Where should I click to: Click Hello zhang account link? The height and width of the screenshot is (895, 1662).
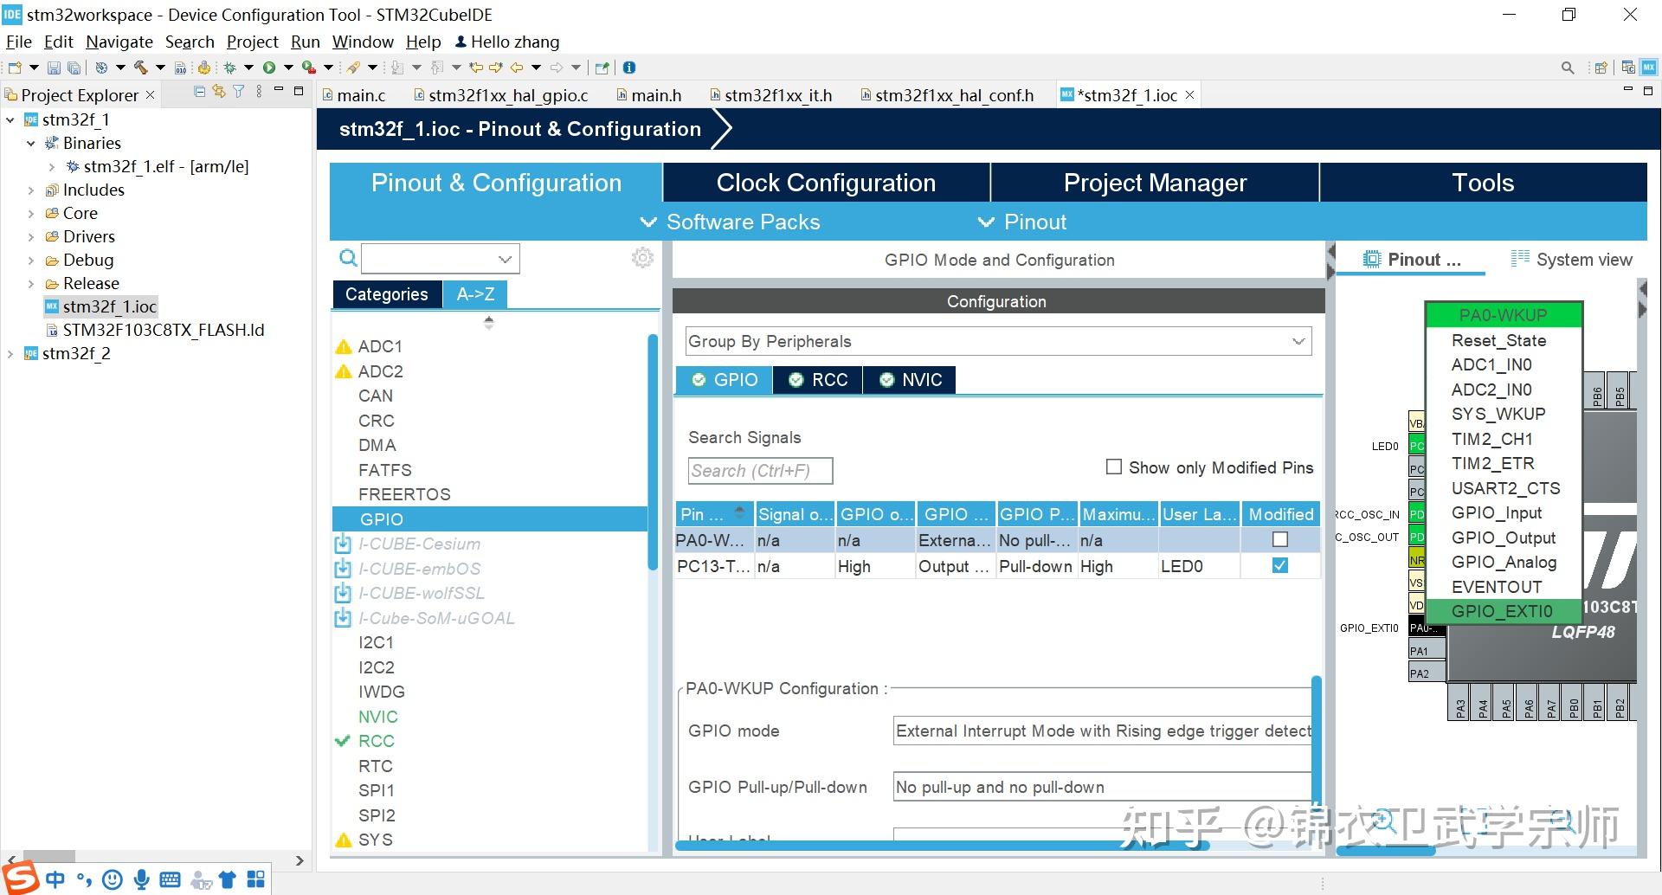tap(507, 42)
